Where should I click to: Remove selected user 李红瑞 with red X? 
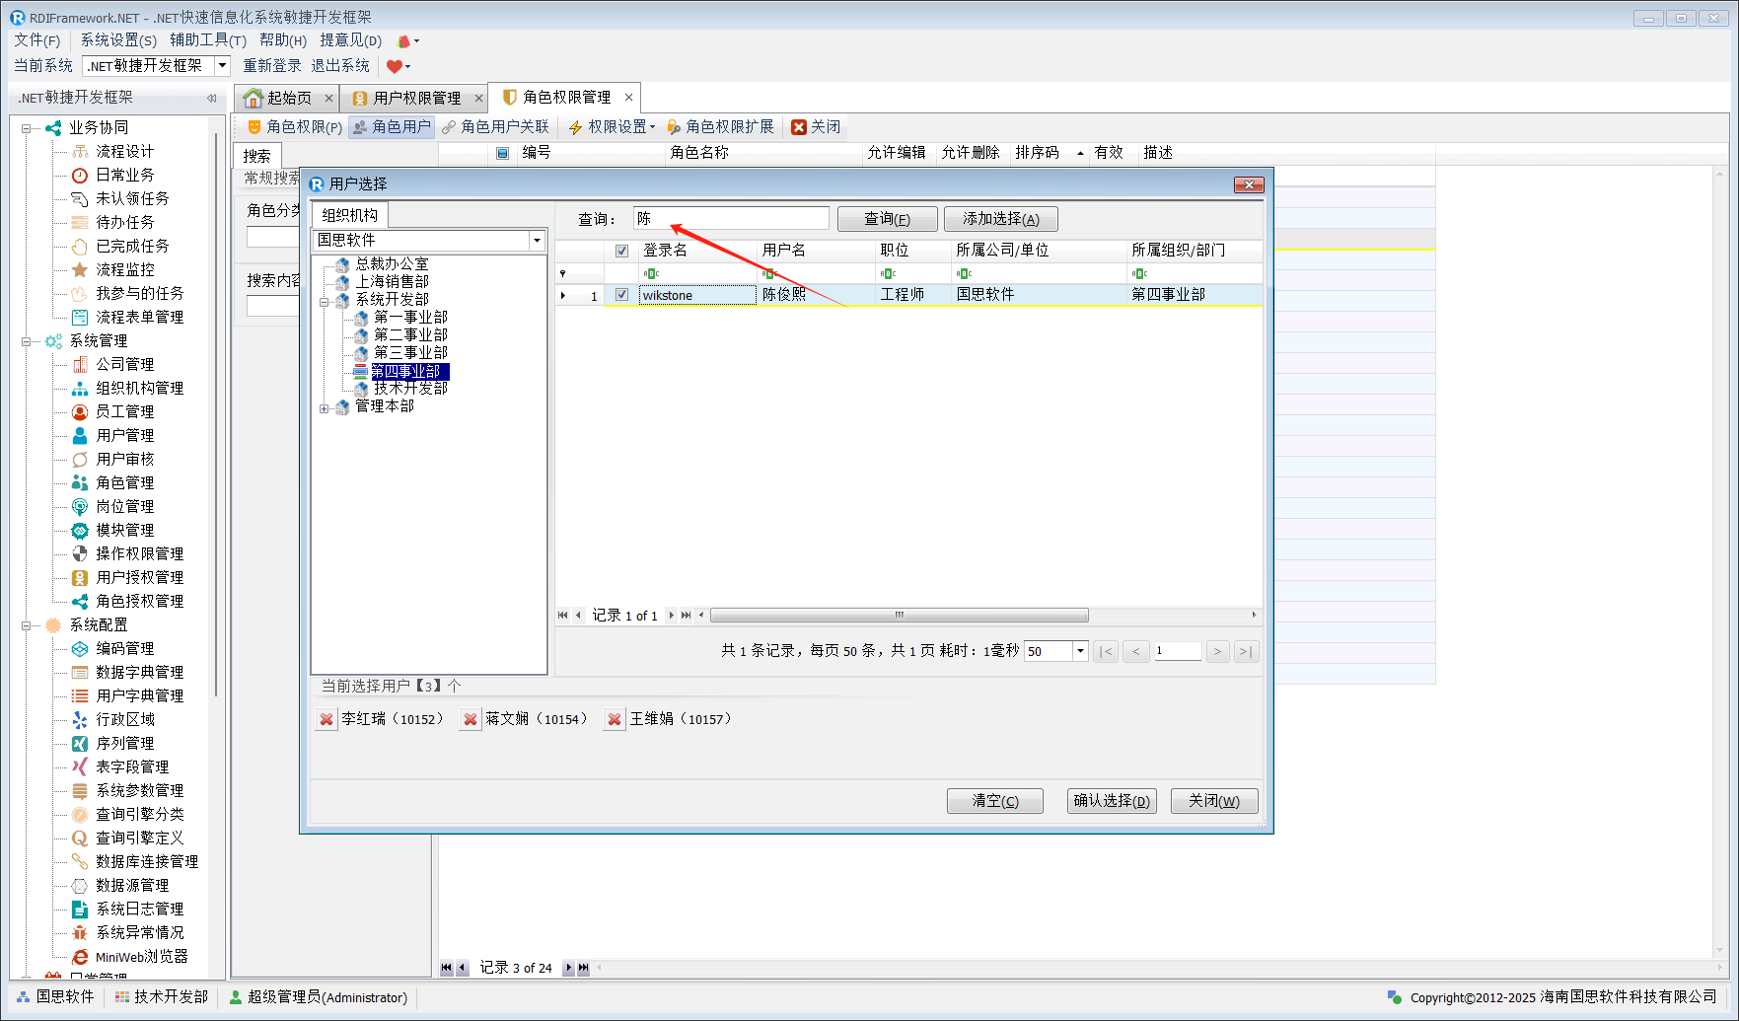coord(326,720)
